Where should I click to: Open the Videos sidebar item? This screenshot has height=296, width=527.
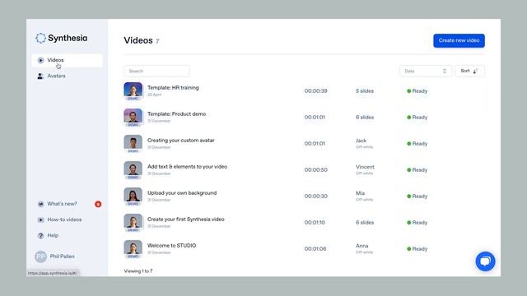67,60
